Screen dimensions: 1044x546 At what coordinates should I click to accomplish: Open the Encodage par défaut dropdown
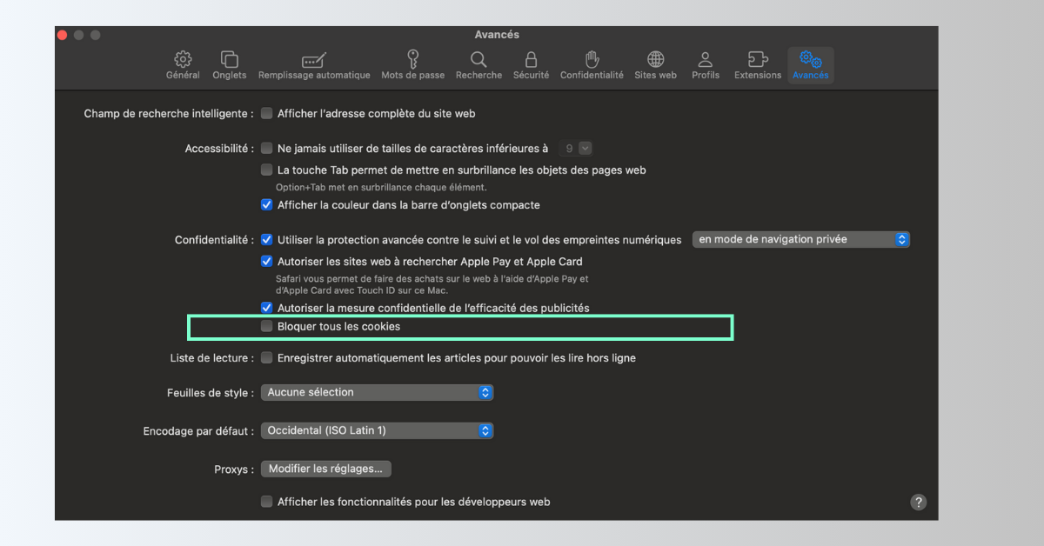pos(377,430)
